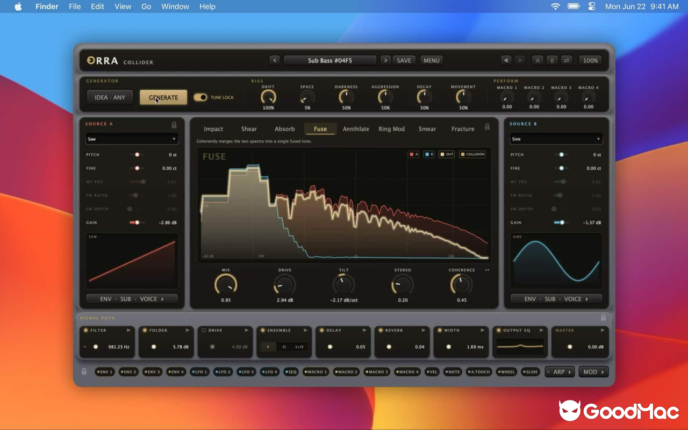Open the 100% zoom scale menu
688x430 pixels.
pos(591,60)
